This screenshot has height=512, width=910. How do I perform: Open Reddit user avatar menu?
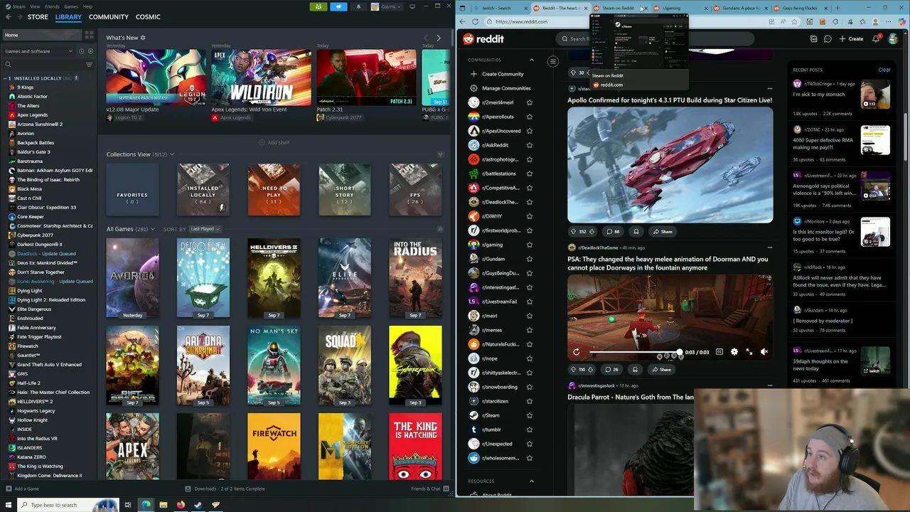click(x=894, y=39)
